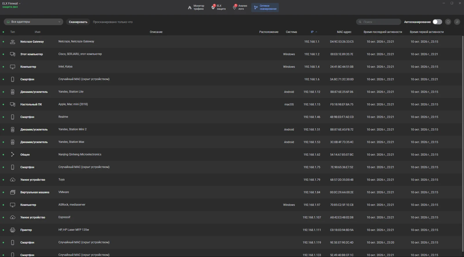Click the device icon of the 'Этот компьютер' row
This screenshot has height=257, width=464.
(12, 54)
